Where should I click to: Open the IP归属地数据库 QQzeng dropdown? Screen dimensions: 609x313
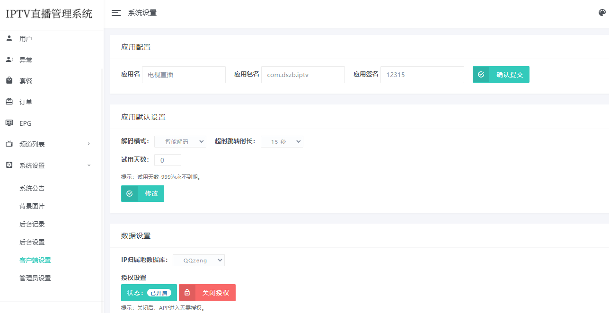[x=198, y=260]
